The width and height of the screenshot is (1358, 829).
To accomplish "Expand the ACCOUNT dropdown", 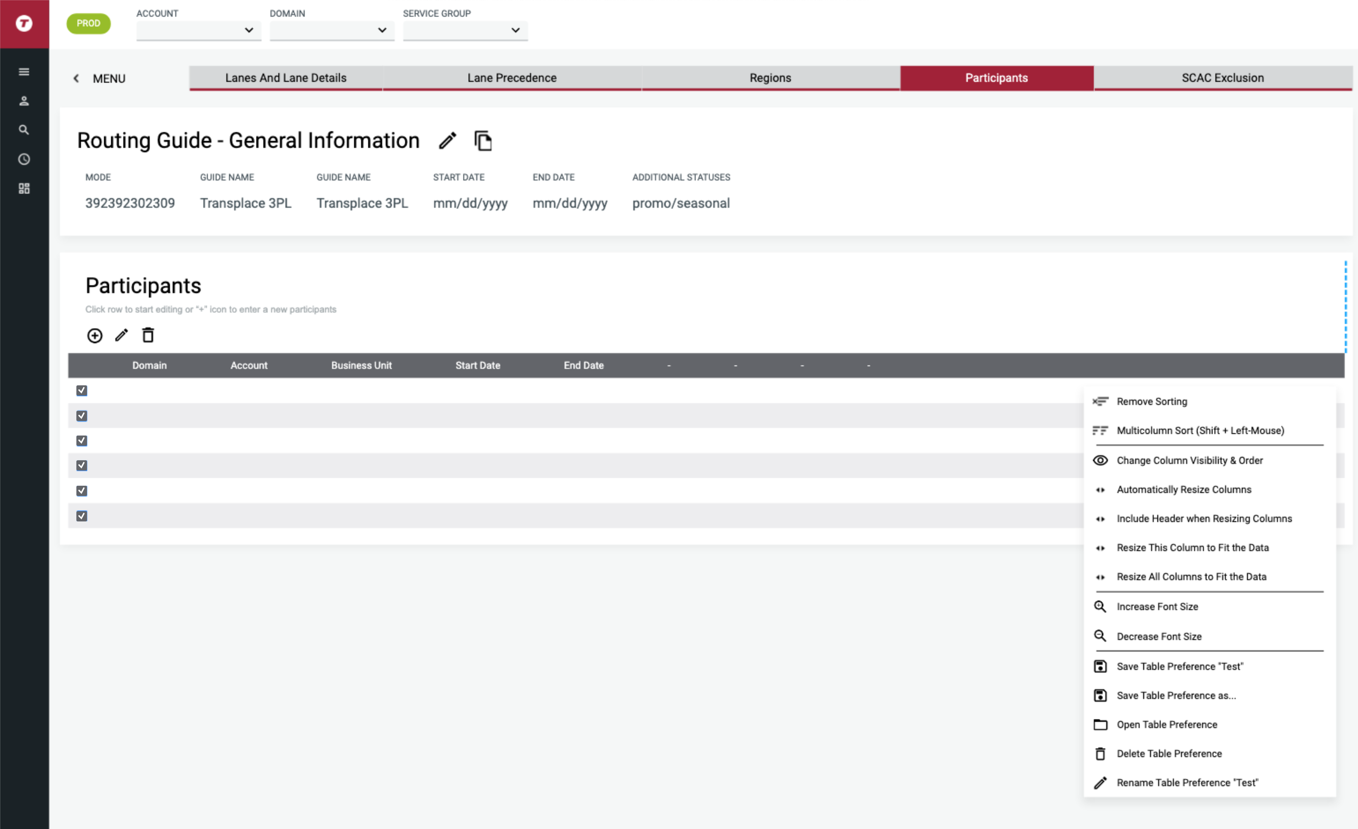I will [199, 30].
